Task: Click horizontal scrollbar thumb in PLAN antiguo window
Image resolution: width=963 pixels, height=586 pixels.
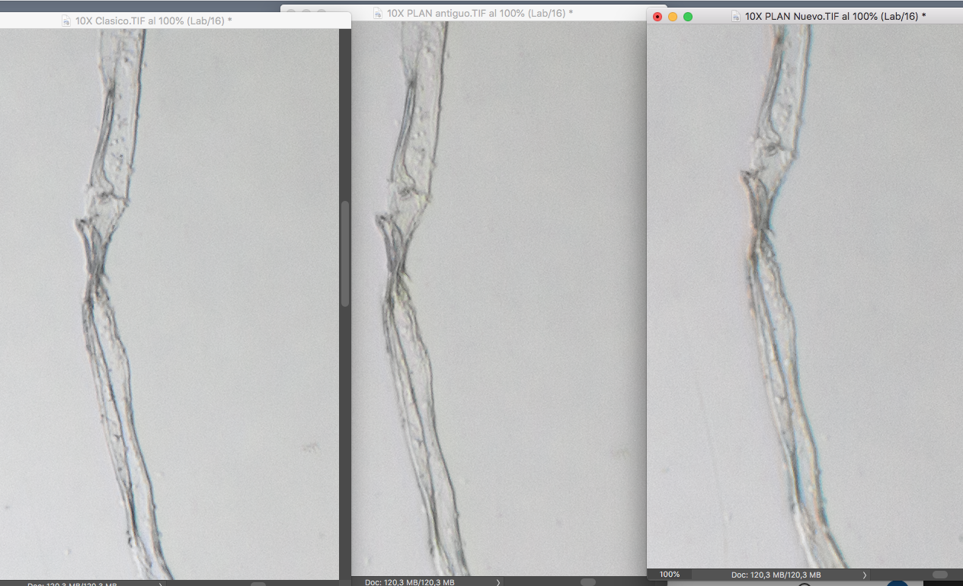Action: click(x=587, y=582)
